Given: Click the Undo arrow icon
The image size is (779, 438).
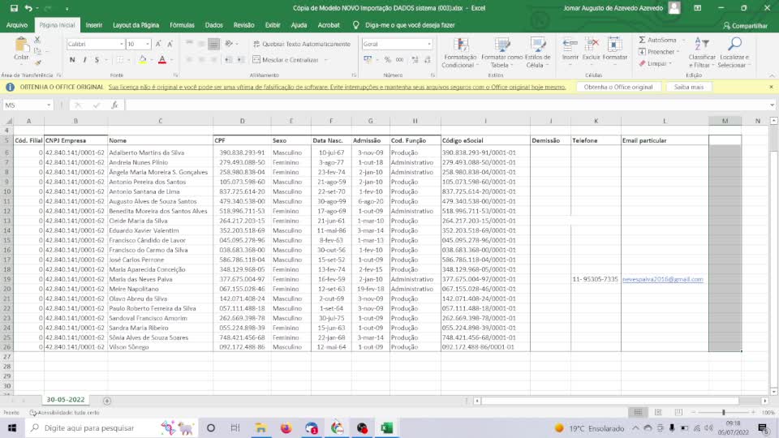Looking at the screenshot, I should 28,8.
